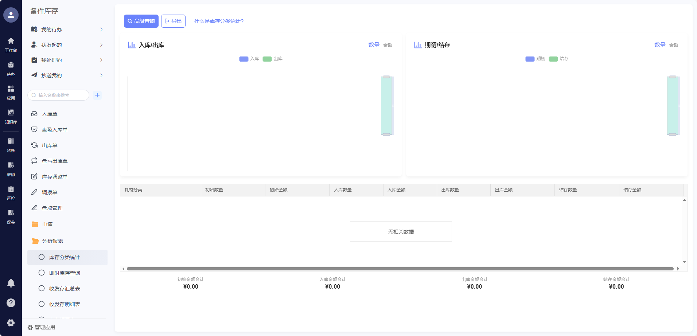Open the help question mark icon
Image resolution: width=697 pixels, height=336 pixels.
[11, 303]
